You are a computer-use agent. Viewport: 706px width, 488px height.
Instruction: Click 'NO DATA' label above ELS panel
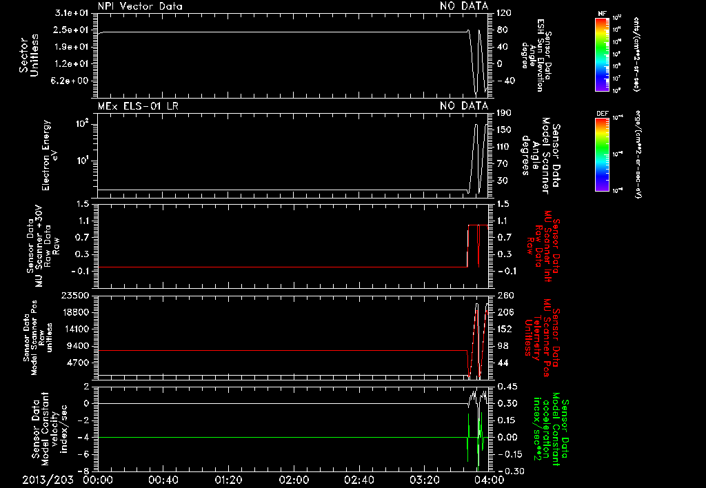(x=464, y=106)
